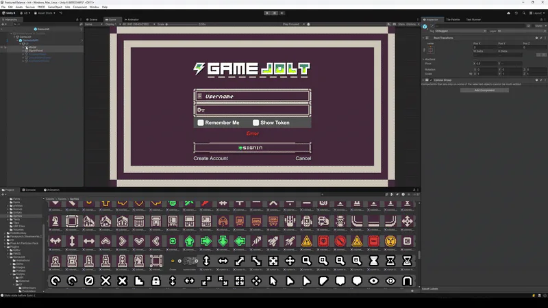Screen dimensions: 548x308
Task: Open the Tag Untagged dropdown
Action: pyautogui.click(x=460, y=31)
